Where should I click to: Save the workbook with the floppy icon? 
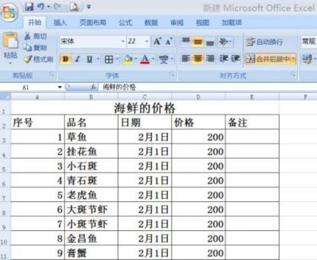(29, 7)
